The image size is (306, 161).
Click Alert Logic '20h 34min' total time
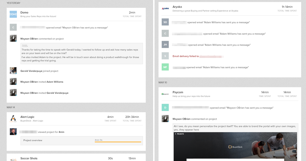click(x=132, y=117)
